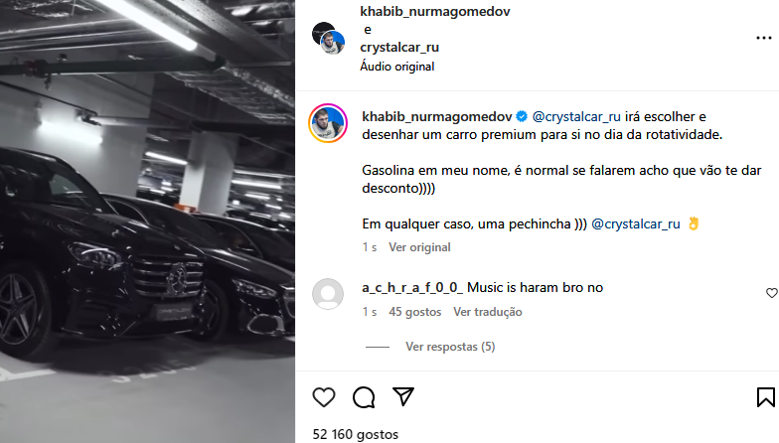Open khabib_nurmagomedov profile in header
Screen dimensions: 779x443
[435, 12]
